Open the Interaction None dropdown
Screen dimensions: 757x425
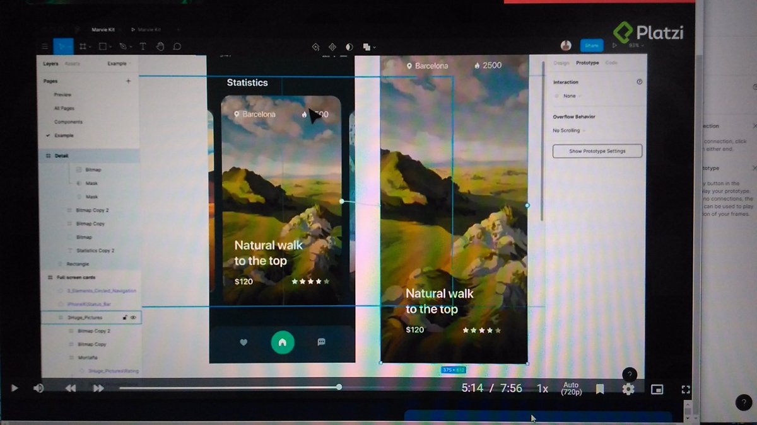click(571, 96)
